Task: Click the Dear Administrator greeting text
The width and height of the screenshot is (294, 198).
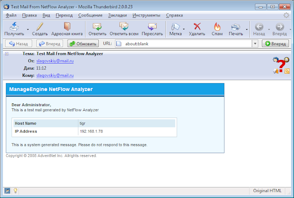Action: [x=31, y=105]
